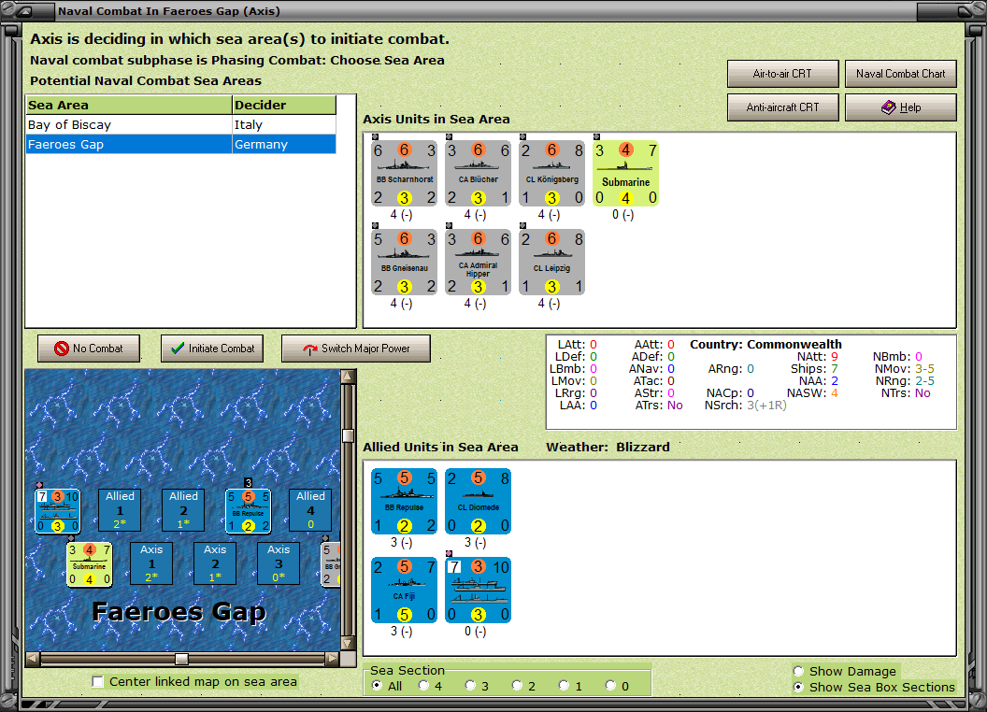Viewport: 987px width, 712px height.
Task: Select sea section 1 radio button
Action: [x=564, y=686]
